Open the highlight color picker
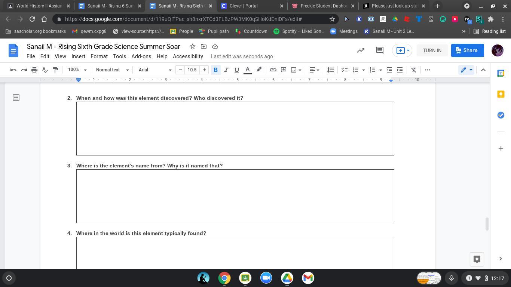 259,70
